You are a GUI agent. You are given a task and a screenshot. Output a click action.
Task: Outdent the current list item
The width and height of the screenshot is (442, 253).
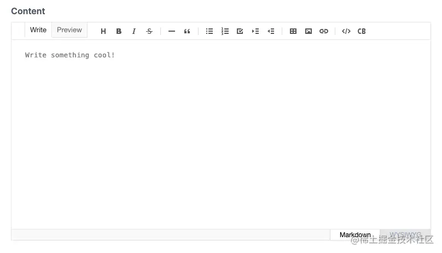[271, 31]
